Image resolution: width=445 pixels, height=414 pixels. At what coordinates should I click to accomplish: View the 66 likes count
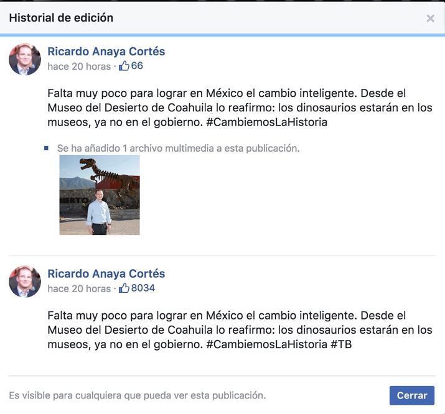(137, 66)
